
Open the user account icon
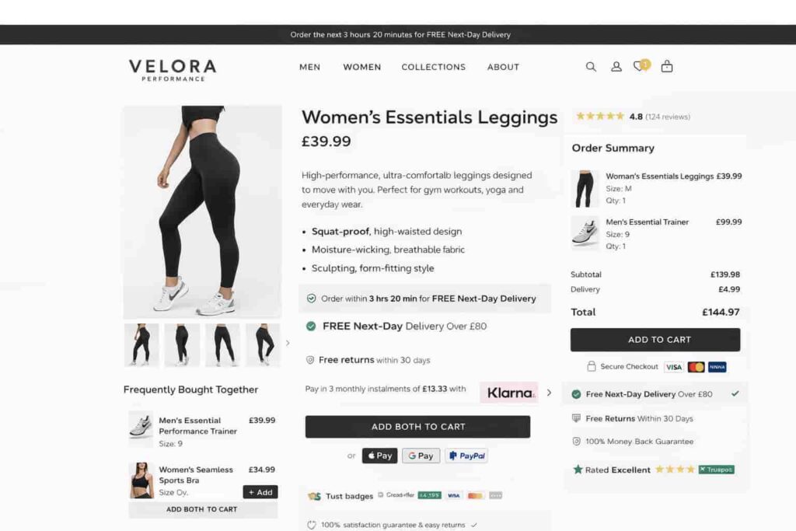click(616, 67)
